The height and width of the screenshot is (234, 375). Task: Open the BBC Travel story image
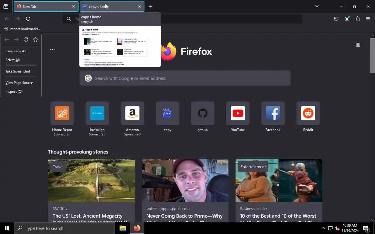(91, 180)
